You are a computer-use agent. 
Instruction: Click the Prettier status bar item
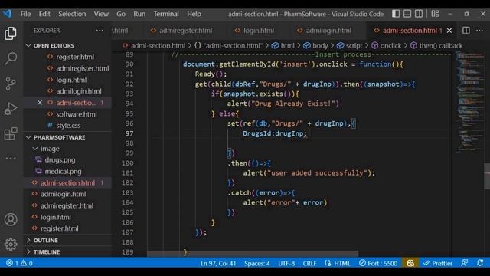[437, 263]
